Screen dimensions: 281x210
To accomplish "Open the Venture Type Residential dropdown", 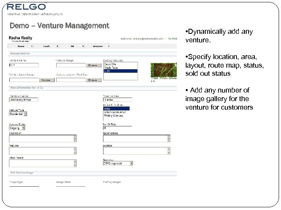I will coord(18,114).
